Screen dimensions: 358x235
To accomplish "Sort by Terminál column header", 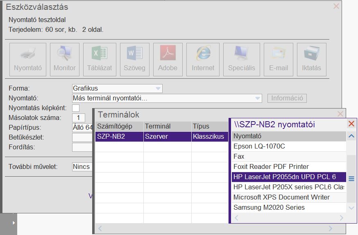I will [x=168, y=126].
